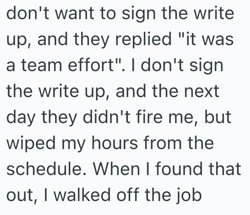Click the word "day" starting a line

19,118
